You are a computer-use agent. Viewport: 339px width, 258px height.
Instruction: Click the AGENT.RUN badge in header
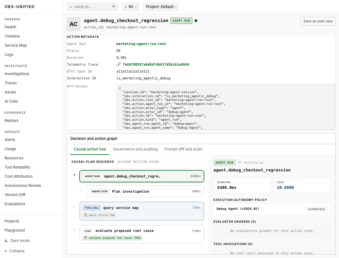click(181, 21)
